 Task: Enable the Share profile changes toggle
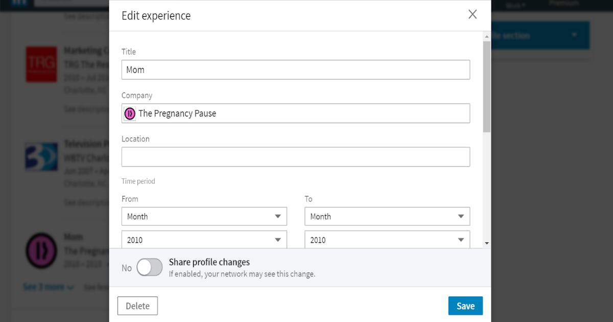149,267
